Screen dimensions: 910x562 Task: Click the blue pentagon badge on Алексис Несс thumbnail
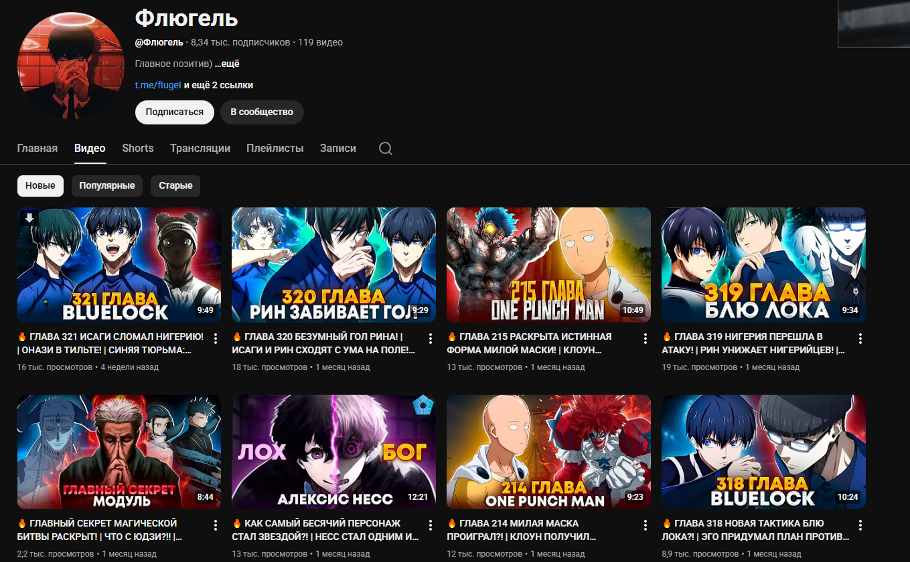(422, 406)
